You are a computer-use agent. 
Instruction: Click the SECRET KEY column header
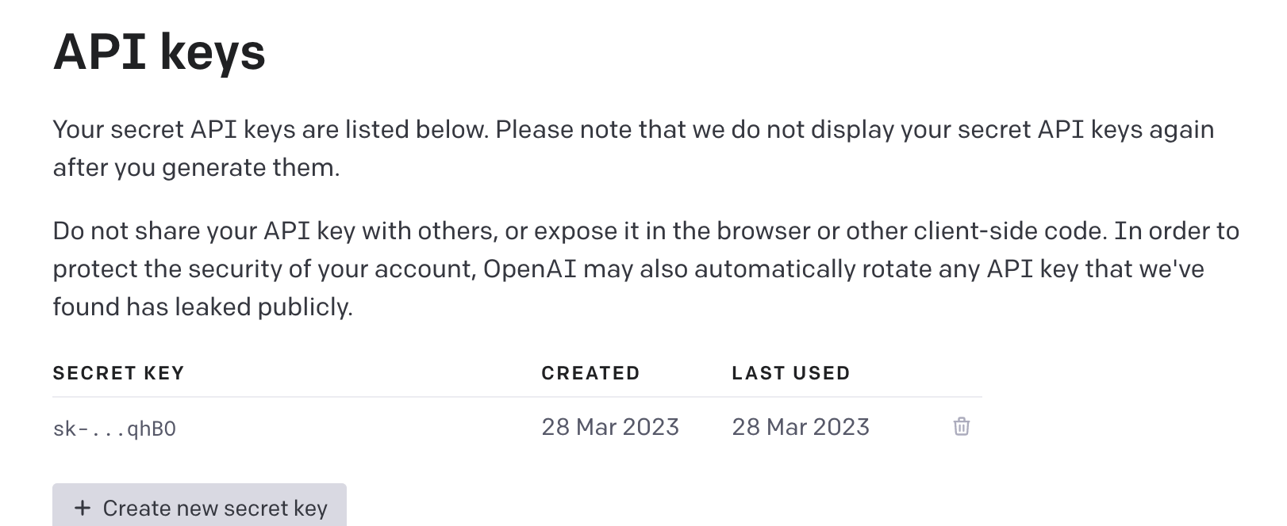(118, 373)
